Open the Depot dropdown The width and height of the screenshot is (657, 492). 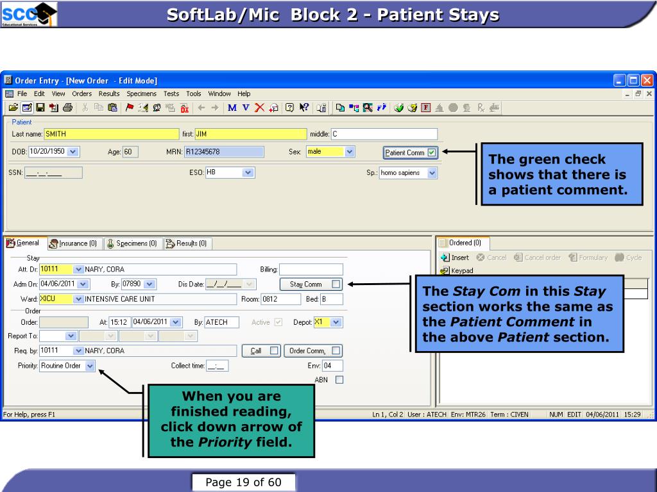tap(336, 322)
